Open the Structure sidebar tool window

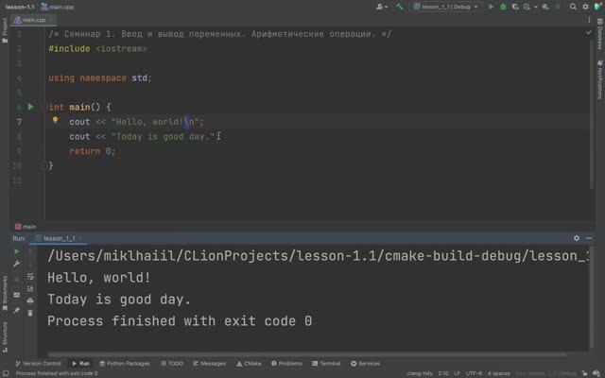tap(5, 336)
